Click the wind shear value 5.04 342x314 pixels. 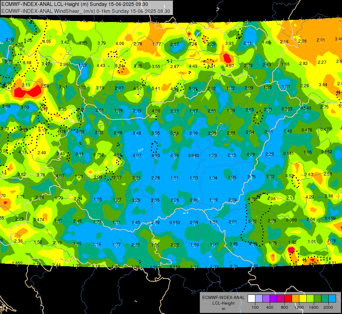[x=119, y=66]
